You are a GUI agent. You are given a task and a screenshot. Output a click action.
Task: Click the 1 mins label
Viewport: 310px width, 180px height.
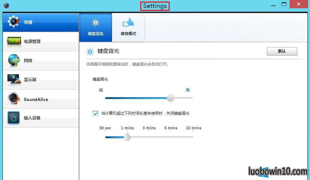click(x=127, y=128)
